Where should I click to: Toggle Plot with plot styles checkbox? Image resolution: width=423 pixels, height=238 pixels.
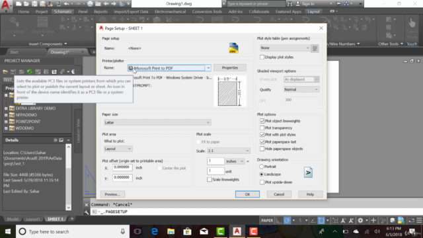coord(262,135)
